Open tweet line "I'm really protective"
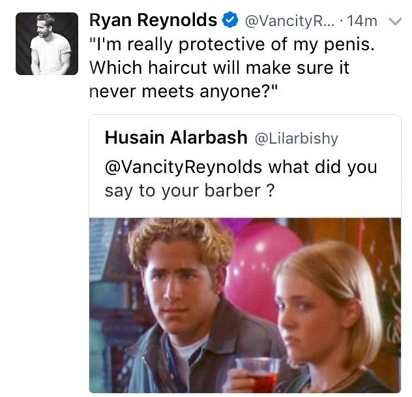Viewport: 412px width, 397px height. (232, 44)
